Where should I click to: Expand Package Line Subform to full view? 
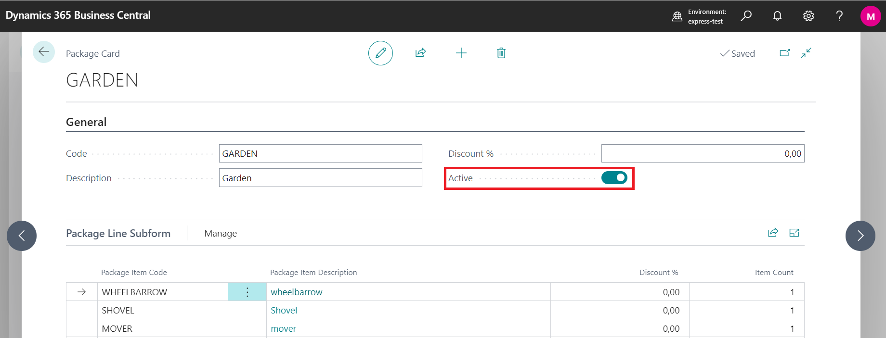click(x=794, y=233)
